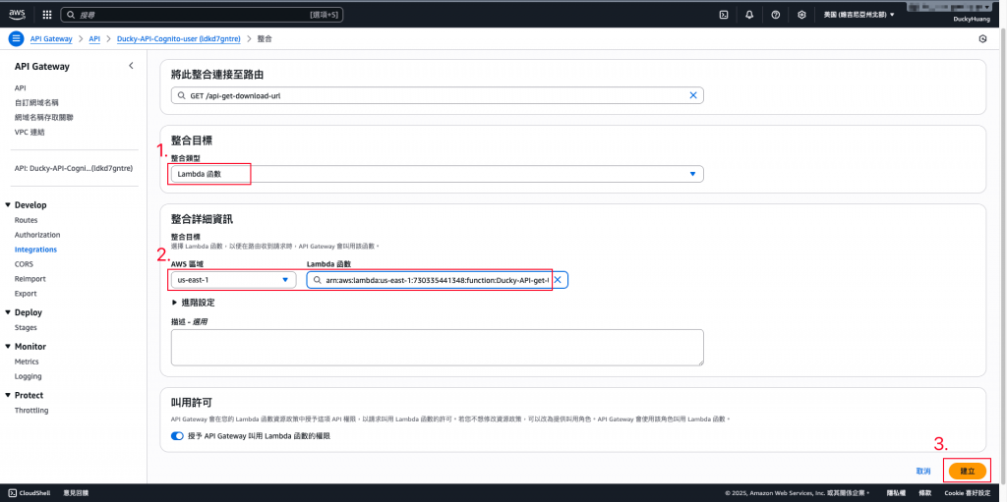Open Ducky-API-Cognito-user breadcrumb link
Viewport: 1007px width, 502px height.
[x=179, y=38]
